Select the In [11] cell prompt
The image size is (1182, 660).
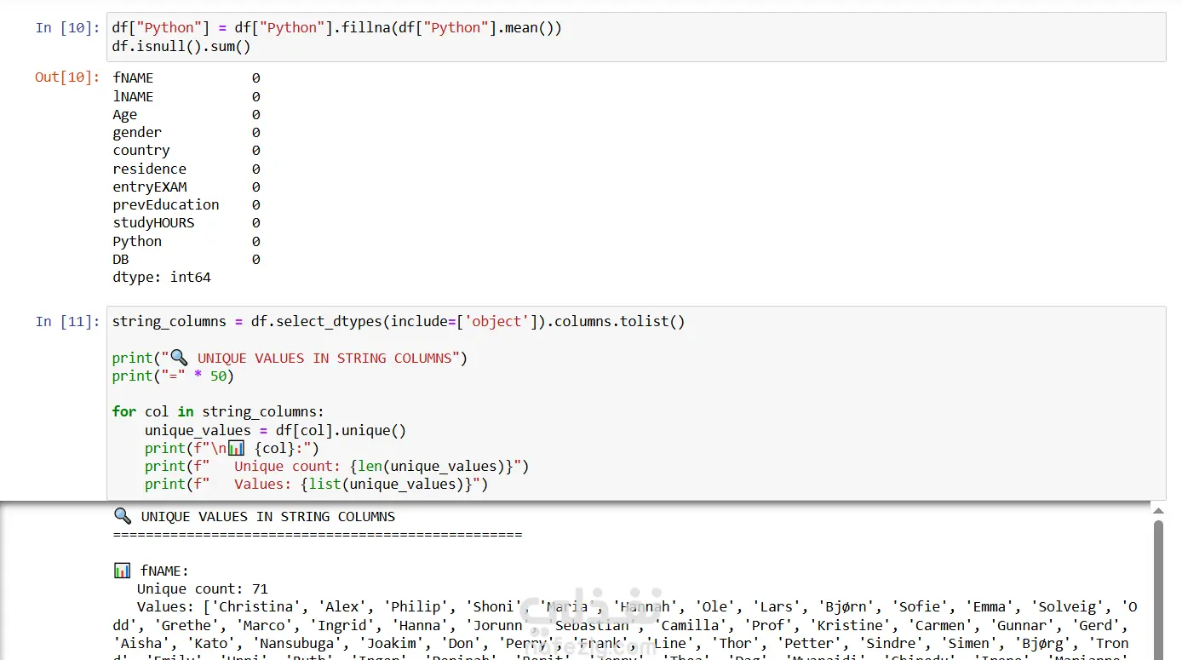tap(67, 322)
